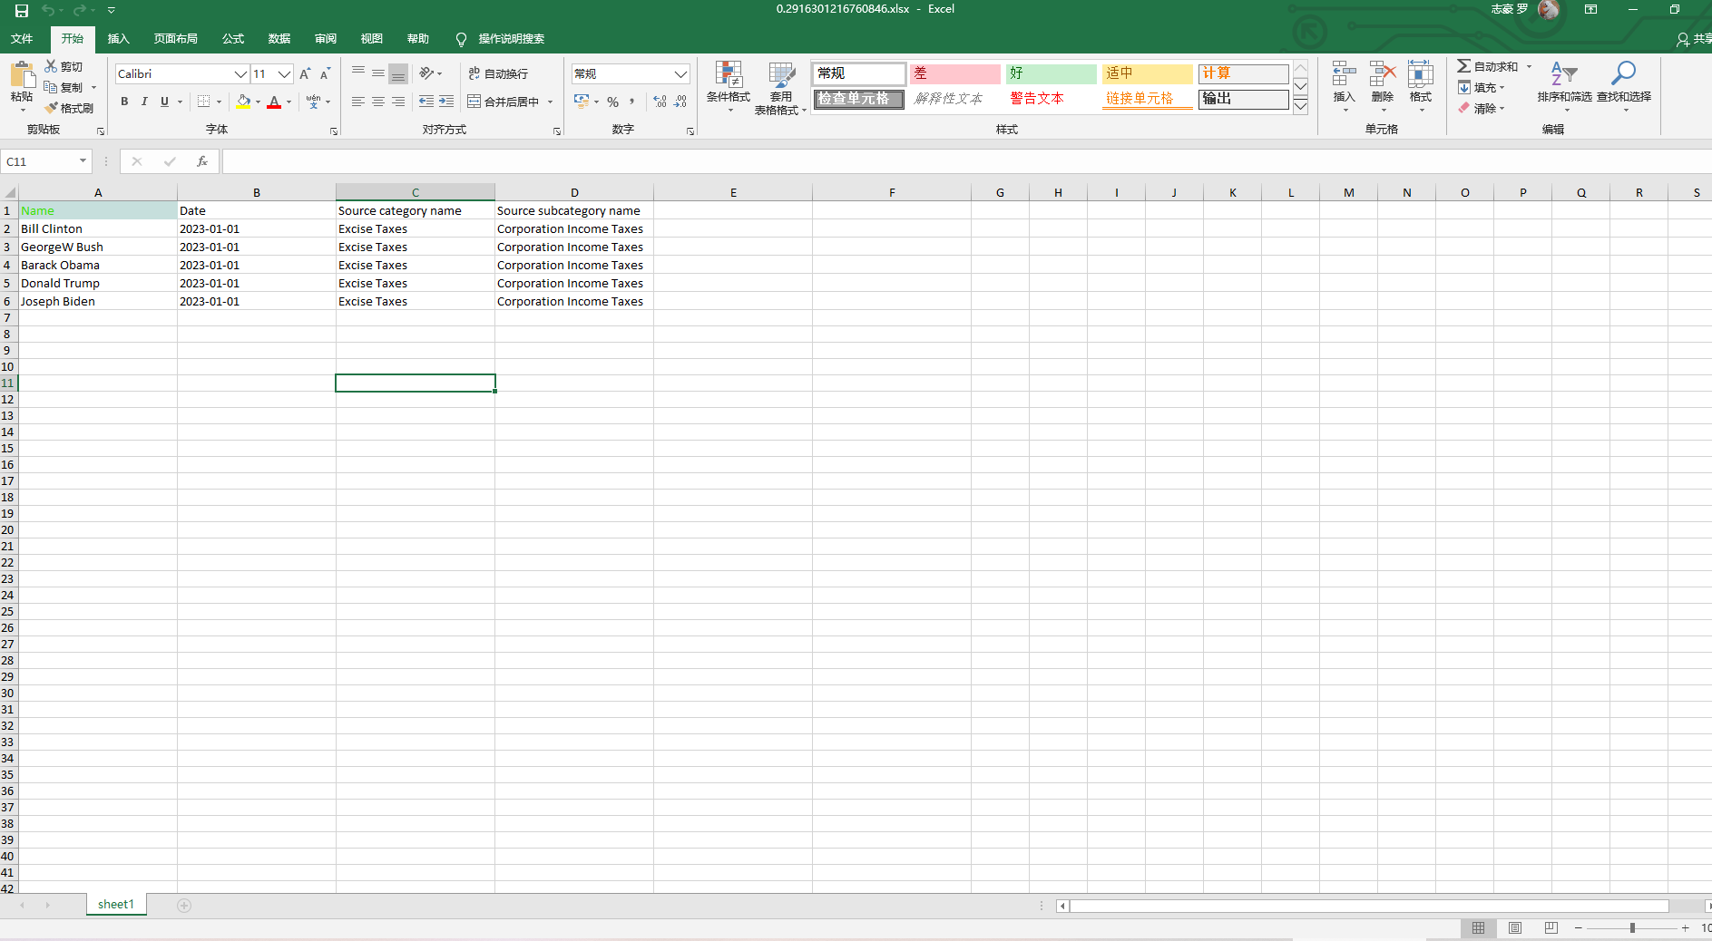
Task: Open Format as Table icon
Action: (x=781, y=74)
